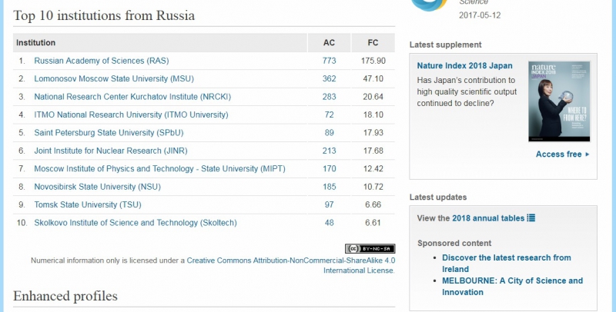Screen dimensions: 616x312
Task: Click the Creative Commons BY-NC-SA badge
Action: (370, 248)
